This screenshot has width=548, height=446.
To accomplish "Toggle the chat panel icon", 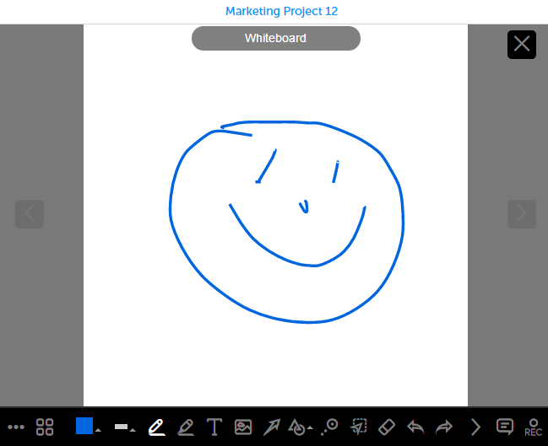I will pyautogui.click(x=505, y=427).
